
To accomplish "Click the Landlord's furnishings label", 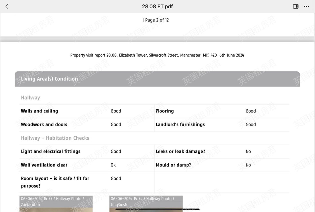I will (x=180, y=124).
